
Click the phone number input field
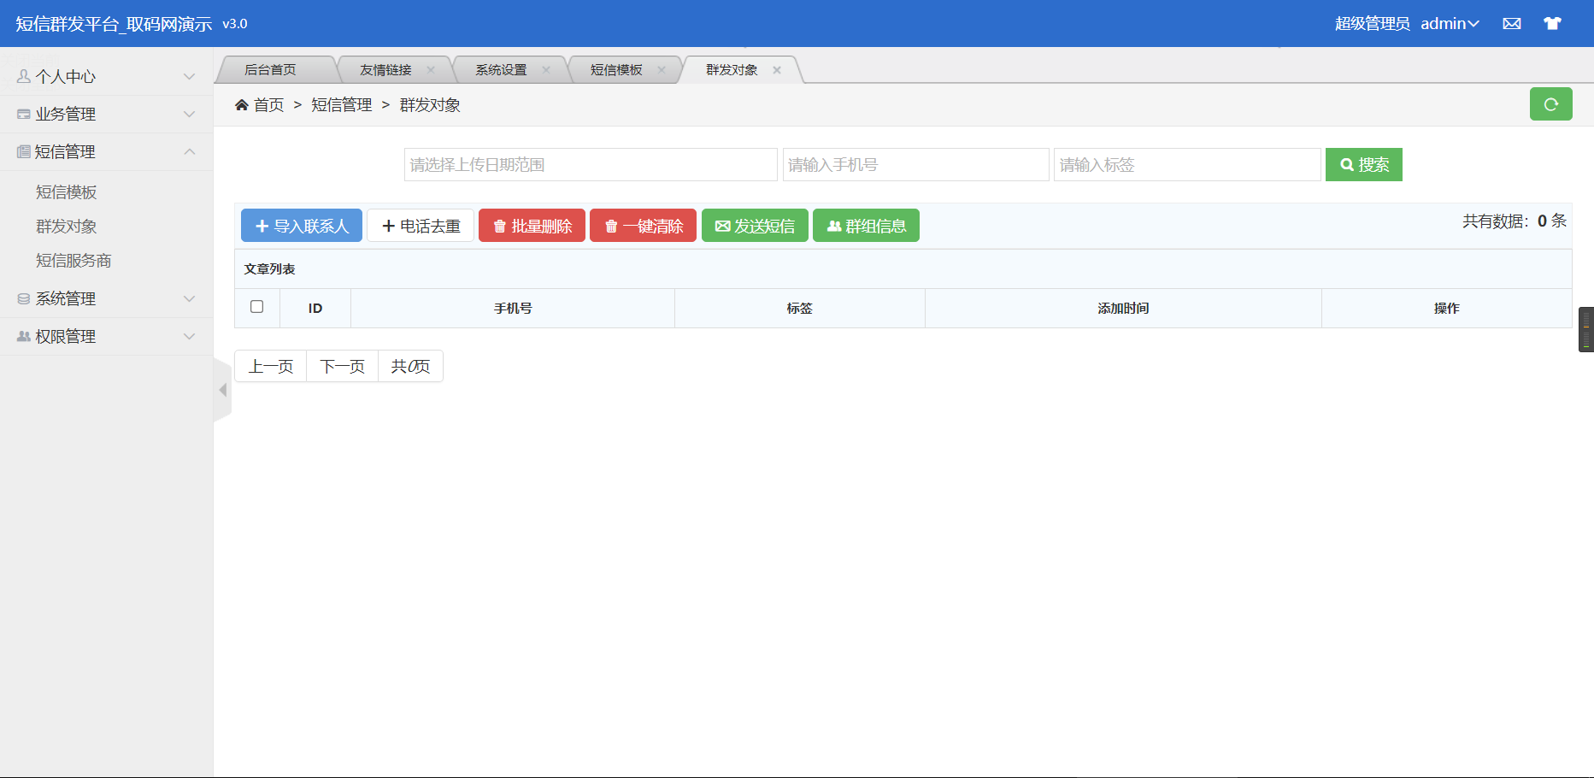click(915, 165)
